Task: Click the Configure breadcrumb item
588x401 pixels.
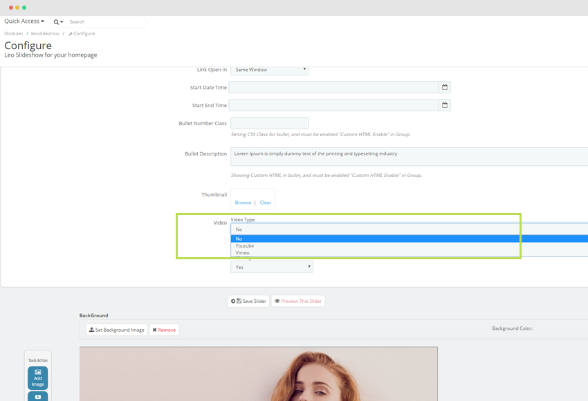Action: (x=82, y=33)
